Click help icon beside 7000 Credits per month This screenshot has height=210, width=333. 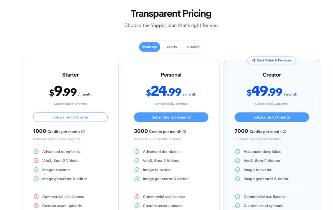(x=285, y=132)
